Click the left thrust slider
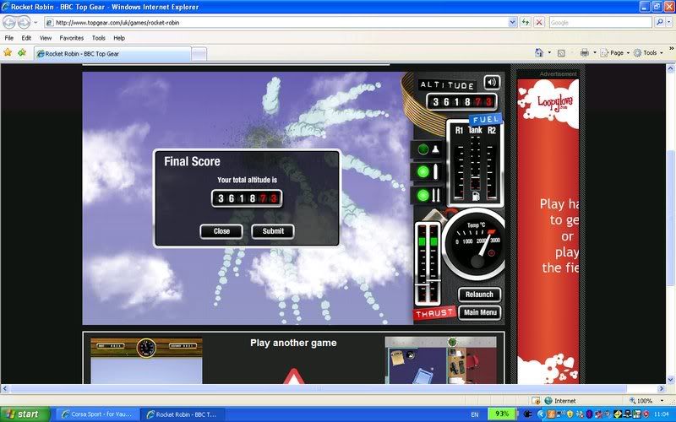 (421, 262)
